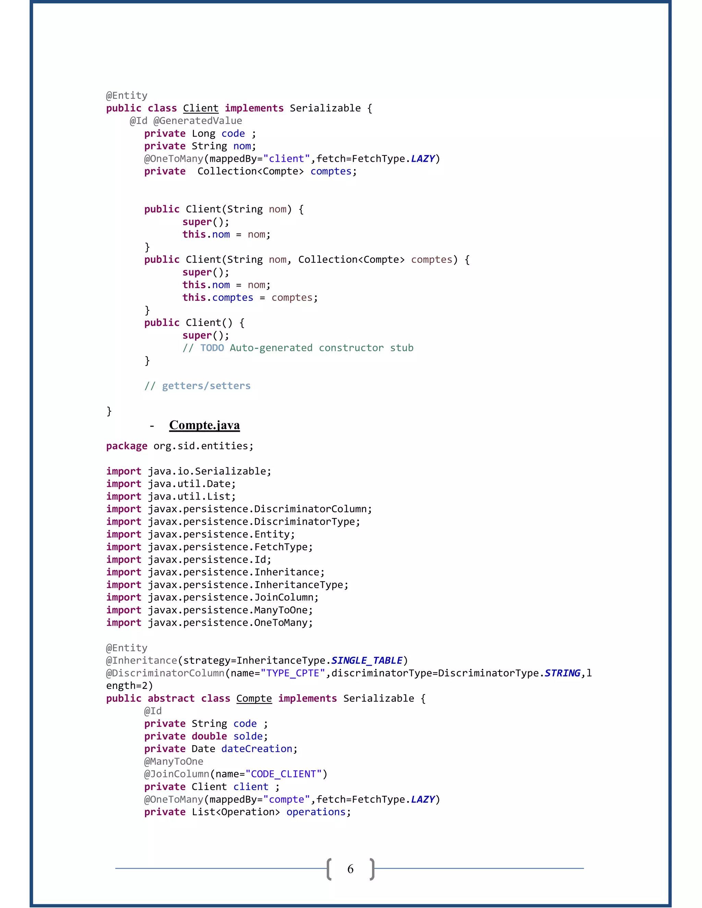Click the 'public Client(String nom) {' constructor line
This screenshot has height=908, width=702.
224,209
